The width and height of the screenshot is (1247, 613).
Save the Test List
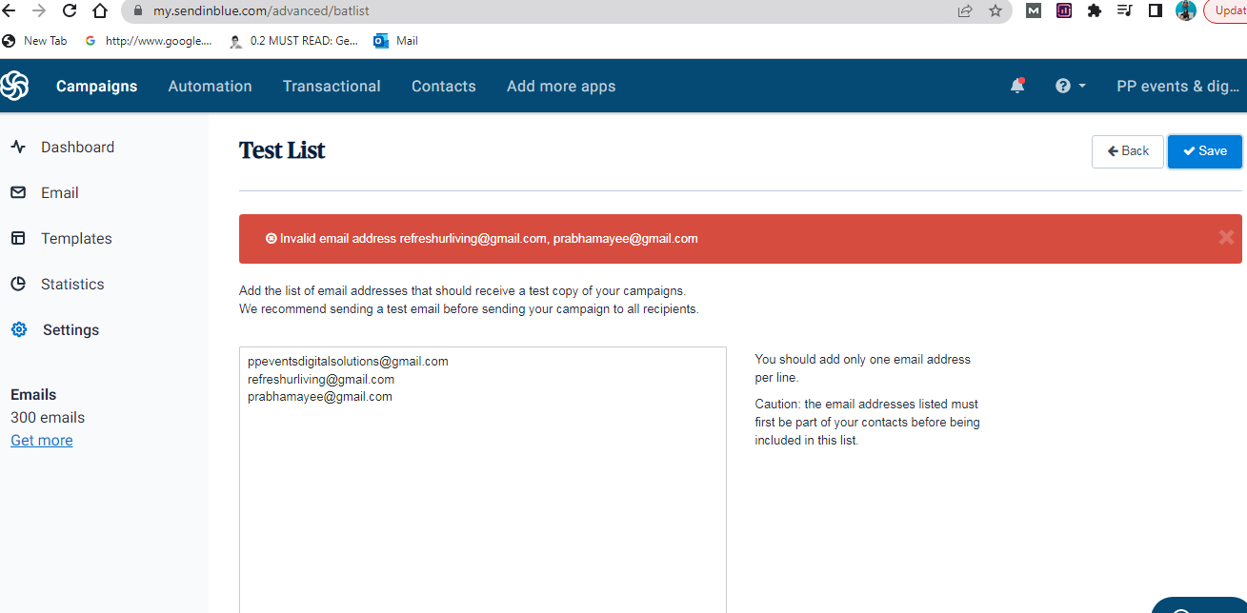(1204, 150)
